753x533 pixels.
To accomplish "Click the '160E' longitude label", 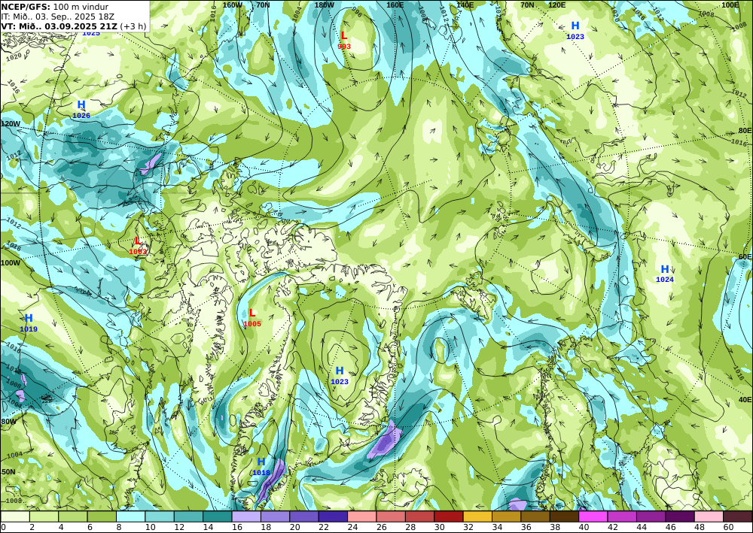I will pos(395,5).
